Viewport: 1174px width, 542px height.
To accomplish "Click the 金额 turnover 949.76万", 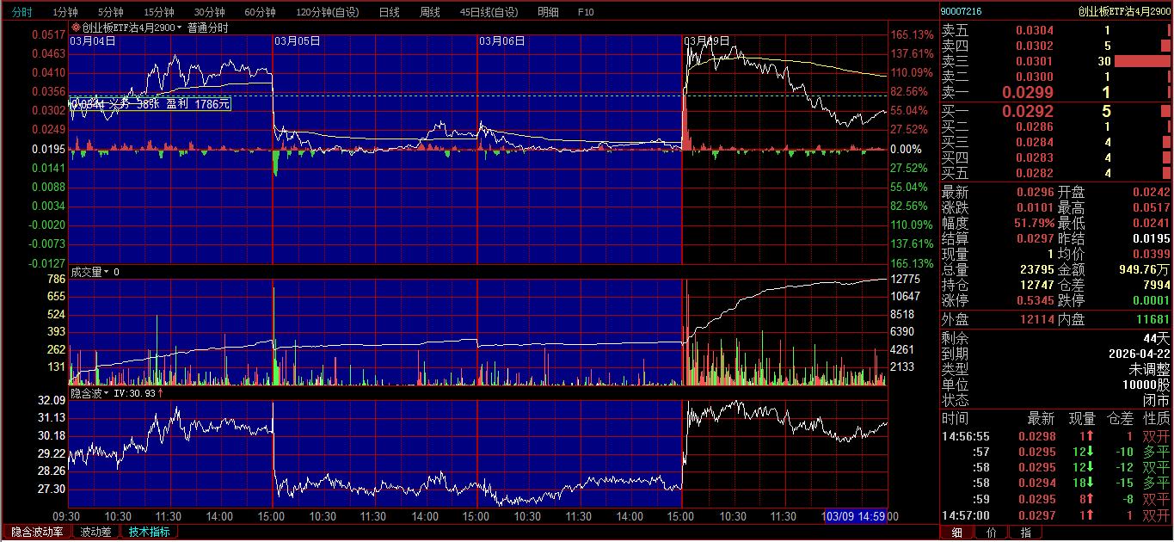I will click(x=1145, y=269).
